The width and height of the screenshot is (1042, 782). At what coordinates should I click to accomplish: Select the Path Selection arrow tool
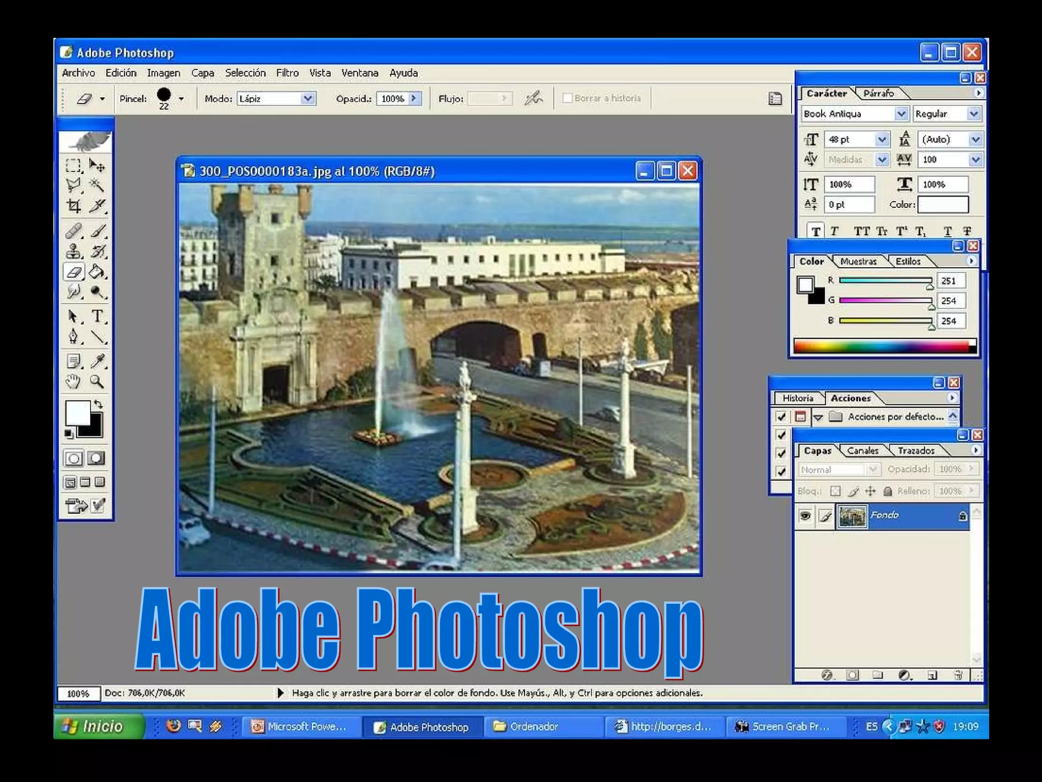coord(74,317)
